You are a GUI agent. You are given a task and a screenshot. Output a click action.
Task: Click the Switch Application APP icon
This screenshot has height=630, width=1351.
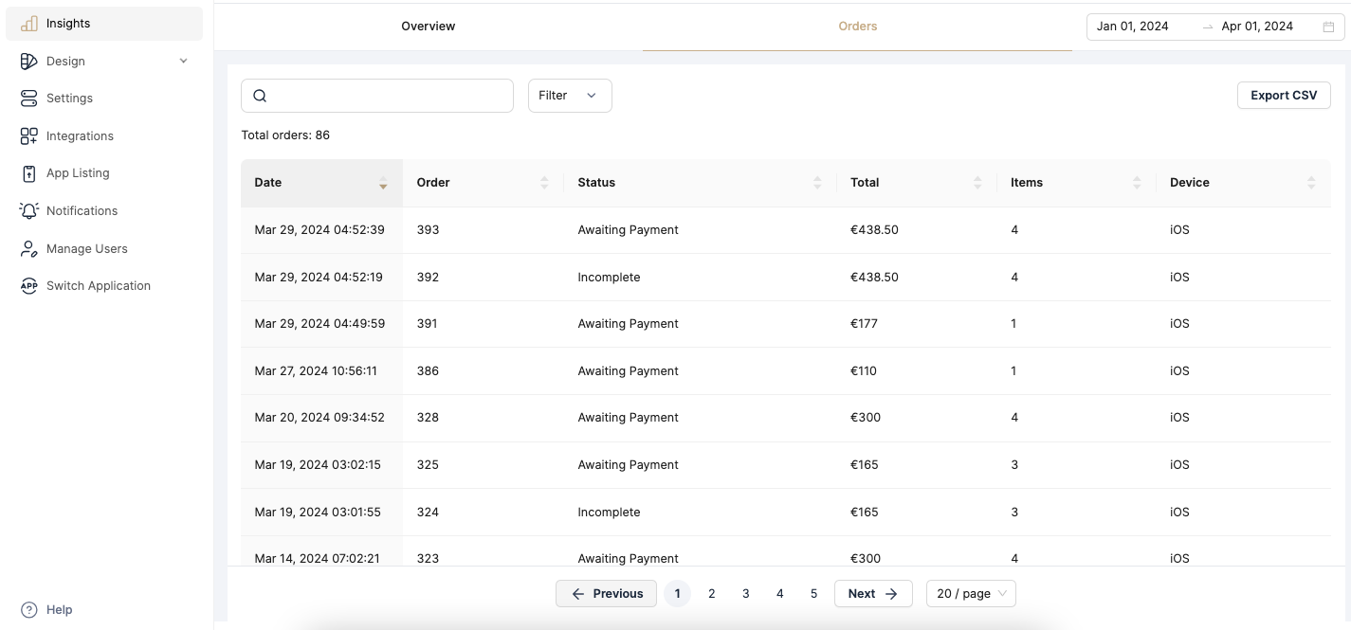[x=29, y=286]
